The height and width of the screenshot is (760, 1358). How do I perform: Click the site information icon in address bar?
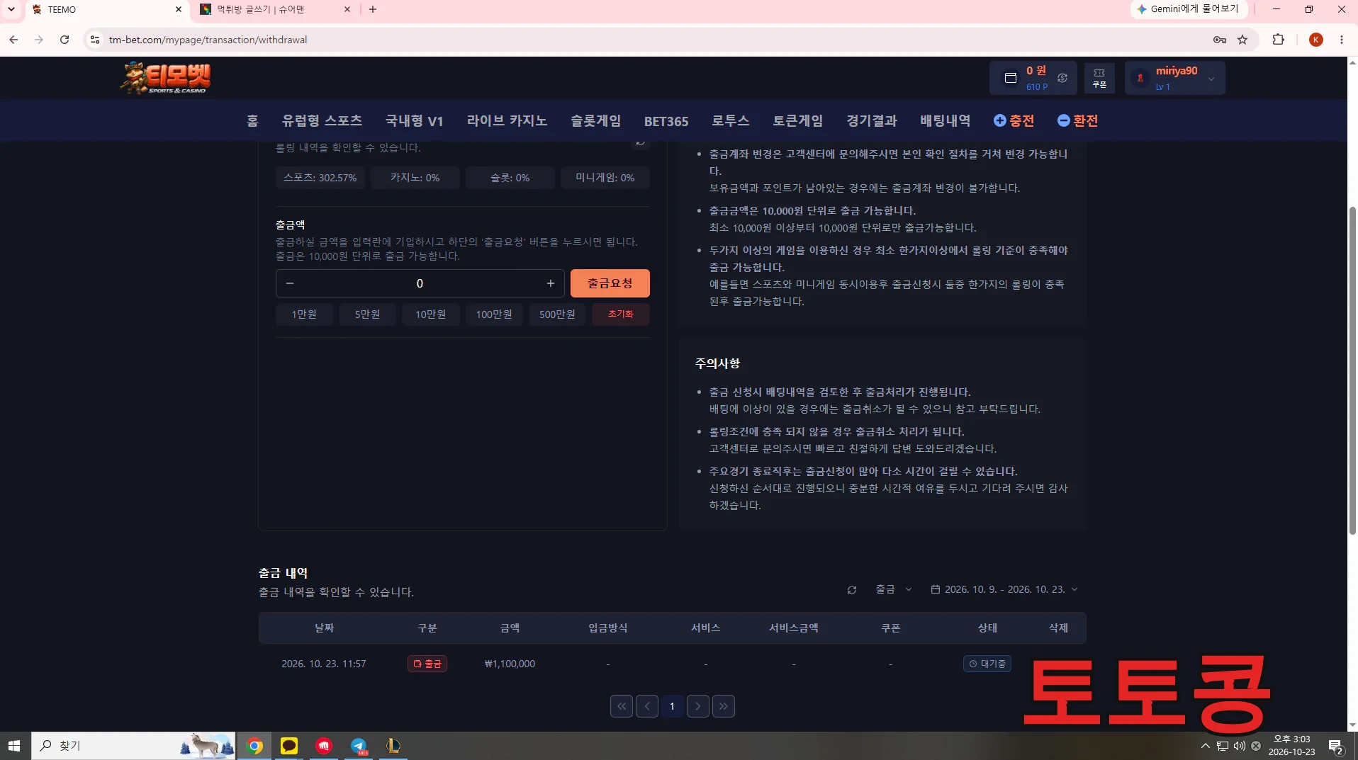94,40
